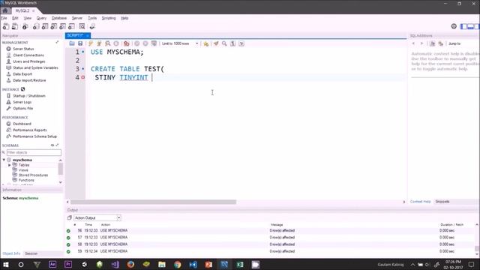Viewport: 480px width, 270px height.
Task: Go back in context help navigation
Action: coord(413,43)
